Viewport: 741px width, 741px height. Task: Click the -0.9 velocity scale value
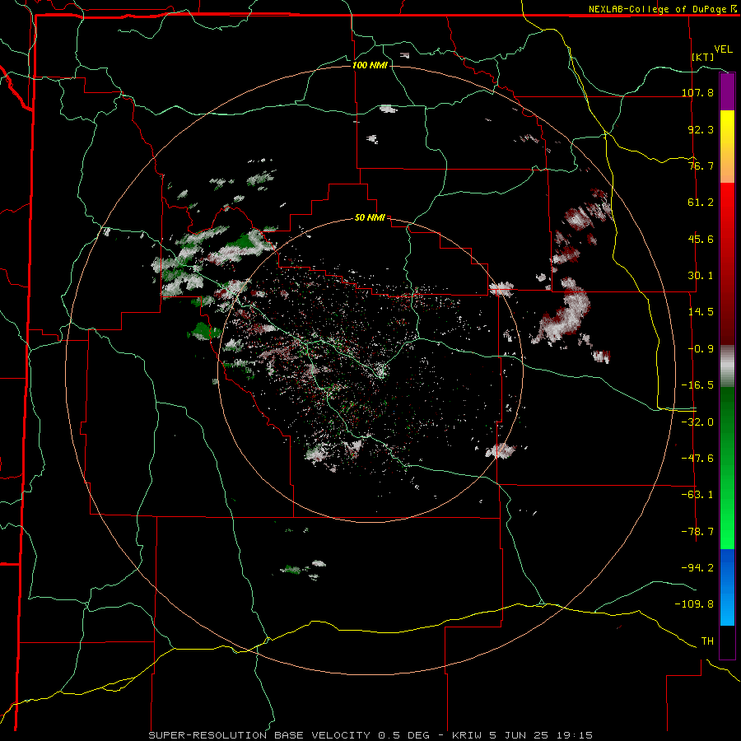[701, 349]
